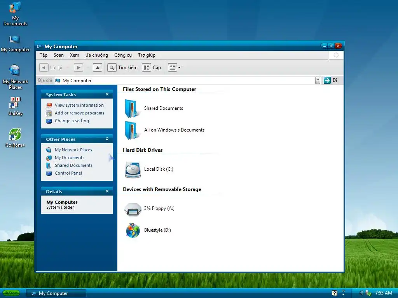Select the Cờ Rôm+ desktop shortcut

(15, 138)
